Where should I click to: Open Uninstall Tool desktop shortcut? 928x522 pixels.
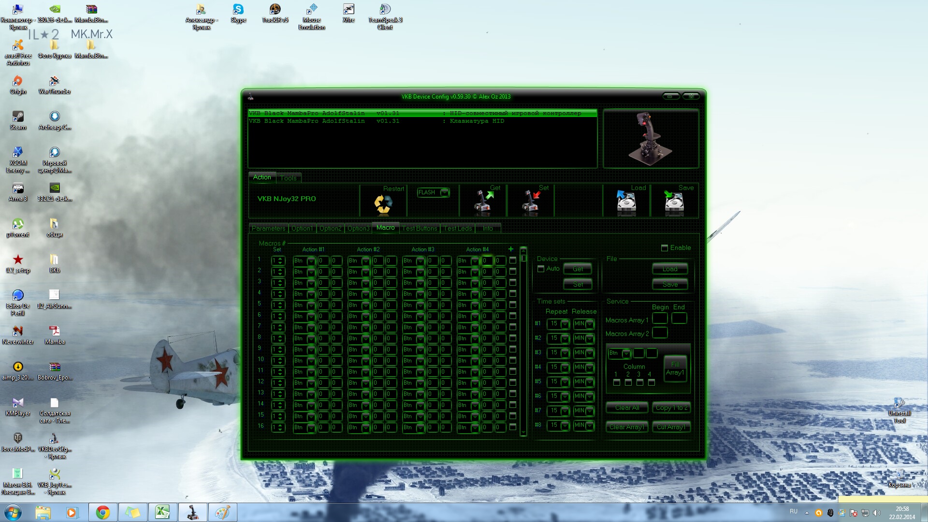point(899,410)
